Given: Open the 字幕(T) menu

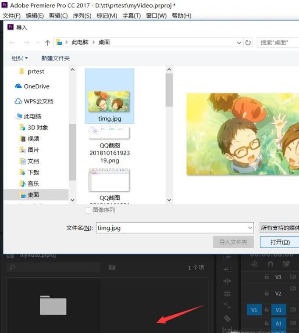Looking at the screenshot, I should (x=132, y=16).
